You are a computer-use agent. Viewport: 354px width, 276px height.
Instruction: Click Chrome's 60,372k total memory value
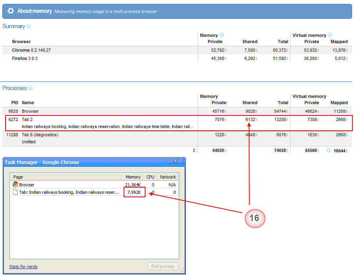pyautogui.click(x=280, y=50)
